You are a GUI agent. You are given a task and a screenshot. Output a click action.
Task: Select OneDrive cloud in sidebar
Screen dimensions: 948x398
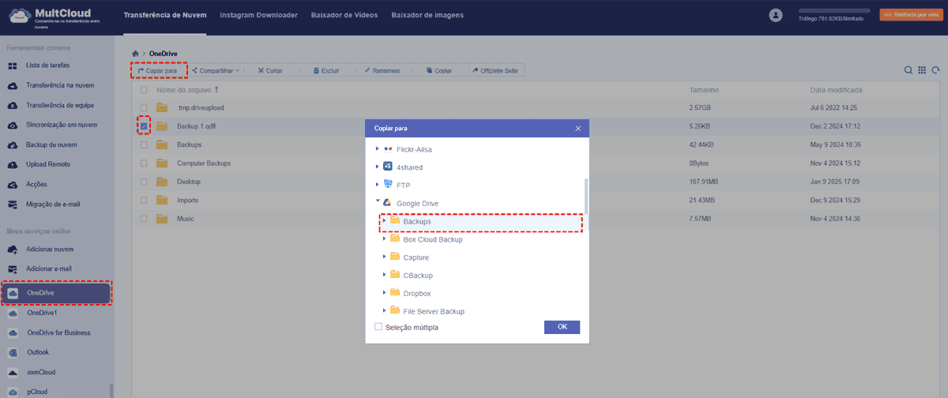(55, 293)
